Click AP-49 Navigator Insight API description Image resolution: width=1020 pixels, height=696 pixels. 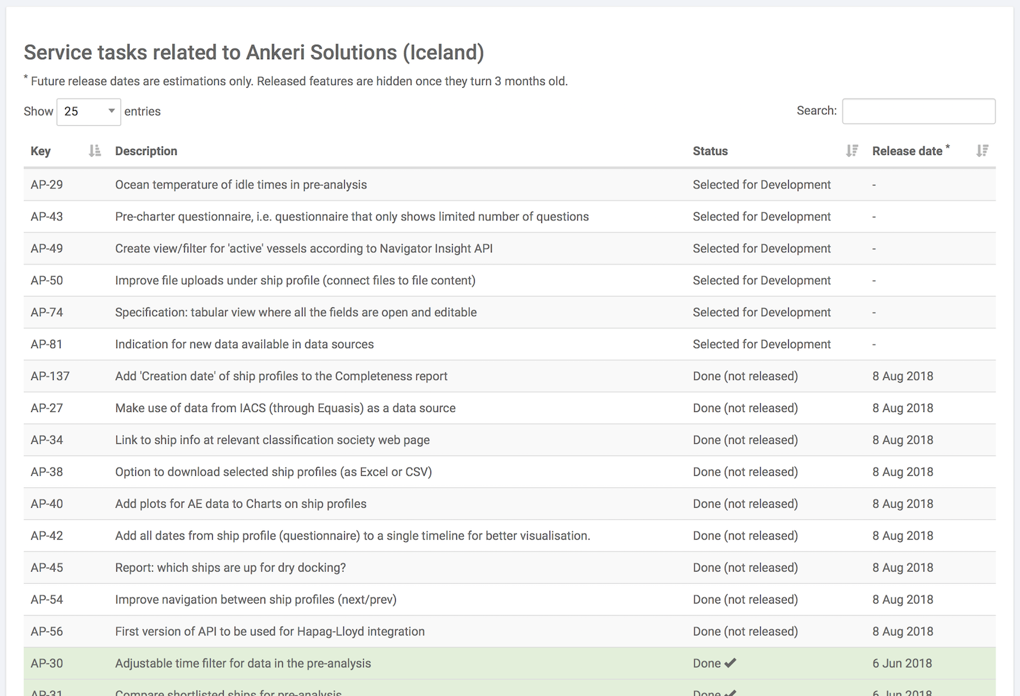click(x=303, y=249)
